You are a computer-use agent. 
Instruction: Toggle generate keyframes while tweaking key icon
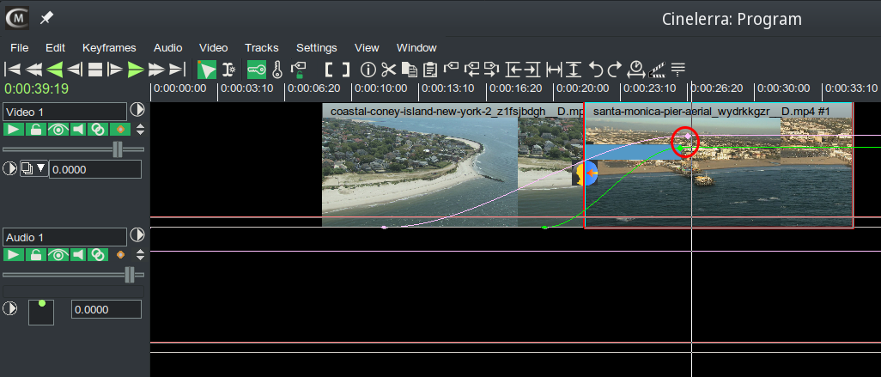[x=256, y=70]
